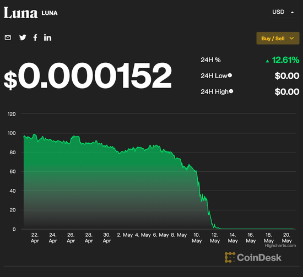Click the info icon beside 24H High

tap(231, 91)
